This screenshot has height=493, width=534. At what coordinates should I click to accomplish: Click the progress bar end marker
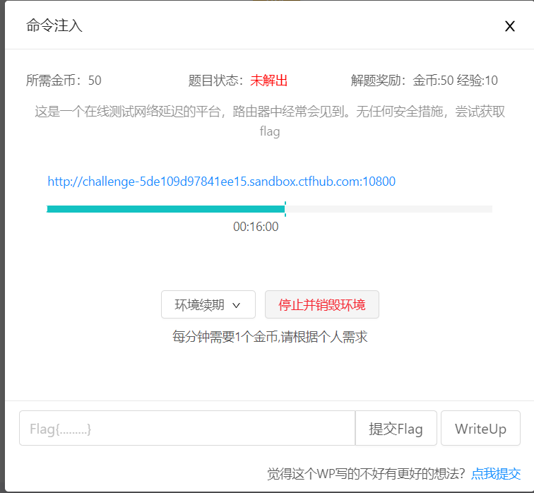285,208
